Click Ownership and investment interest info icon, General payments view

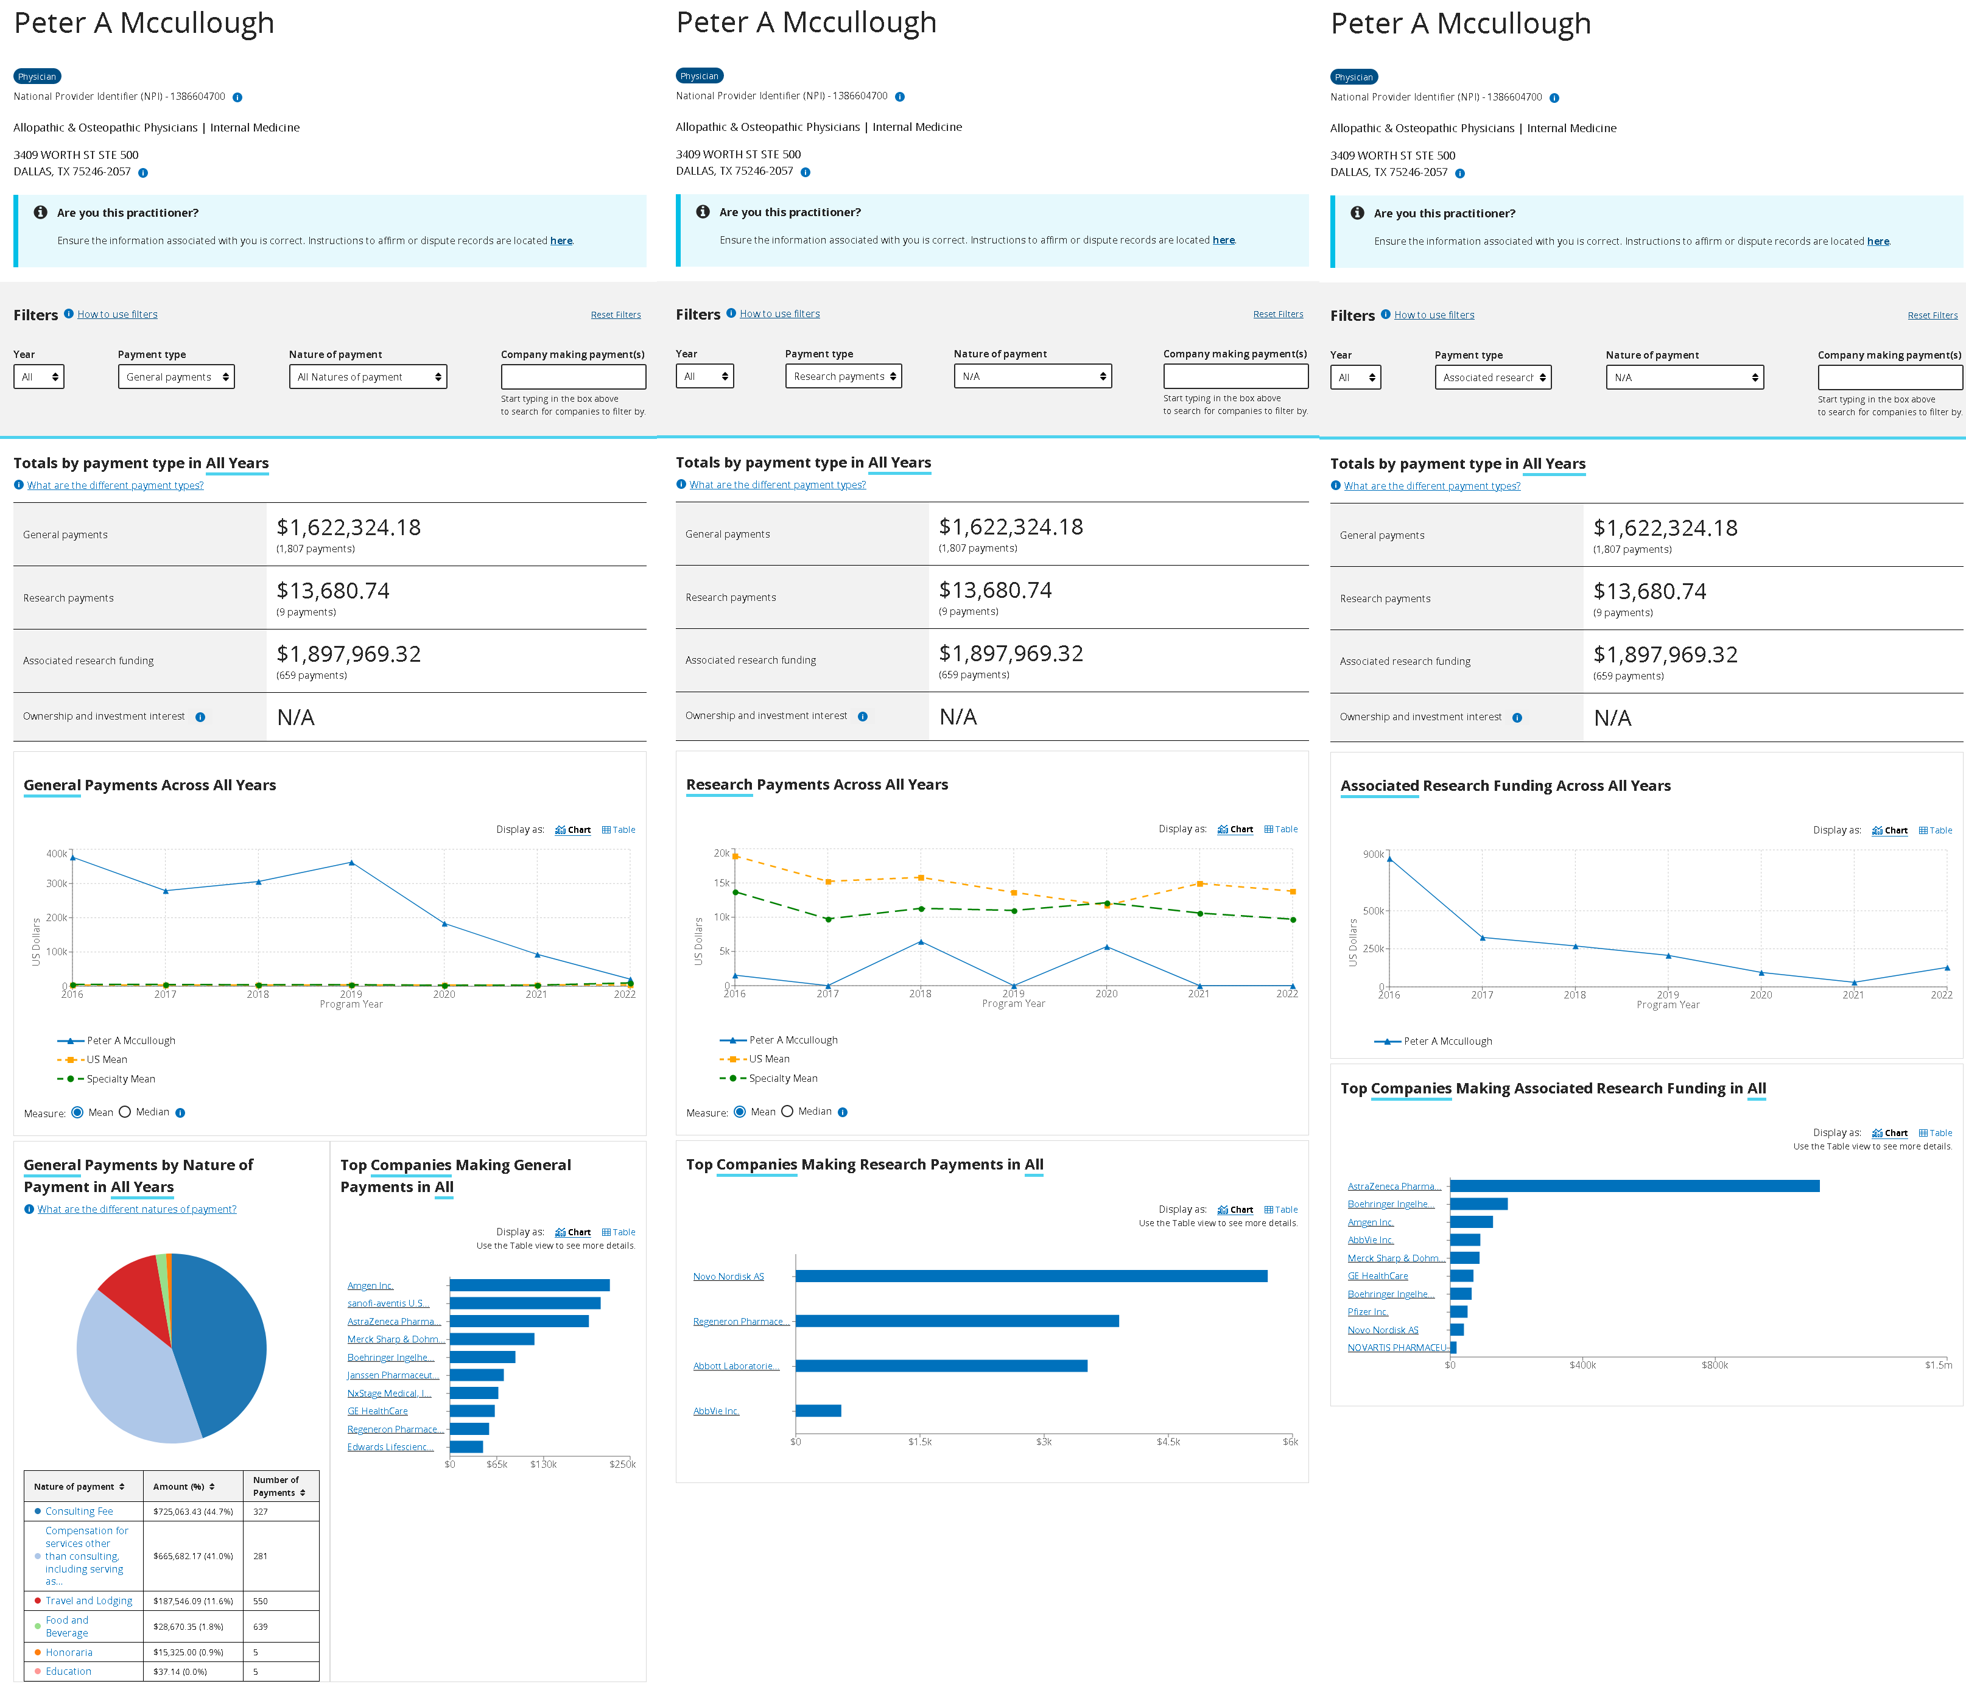(x=200, y=717)
